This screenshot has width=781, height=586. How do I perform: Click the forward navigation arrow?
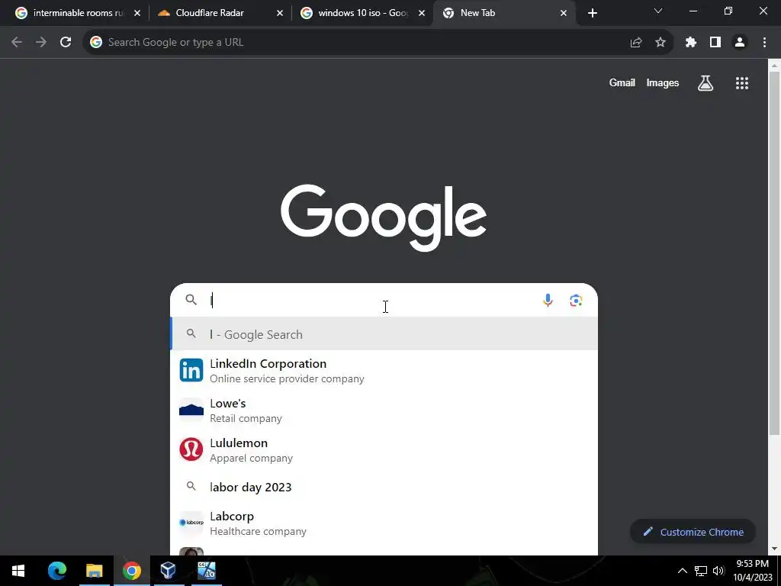41,43
